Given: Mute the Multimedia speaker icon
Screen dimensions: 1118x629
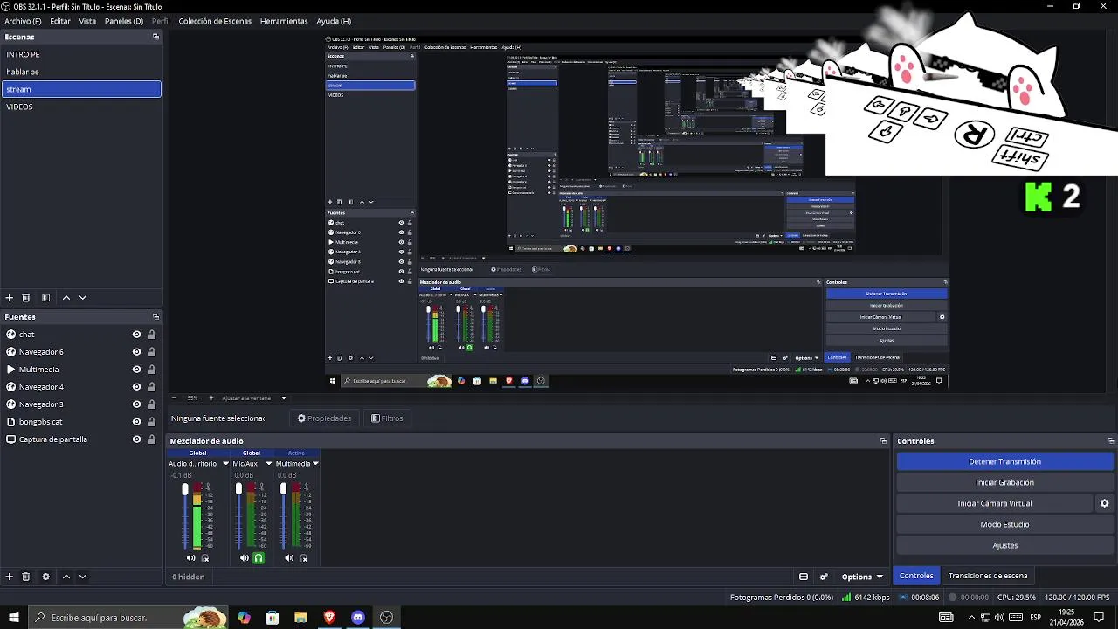Looking at the screenshot, I should [289, 558].
